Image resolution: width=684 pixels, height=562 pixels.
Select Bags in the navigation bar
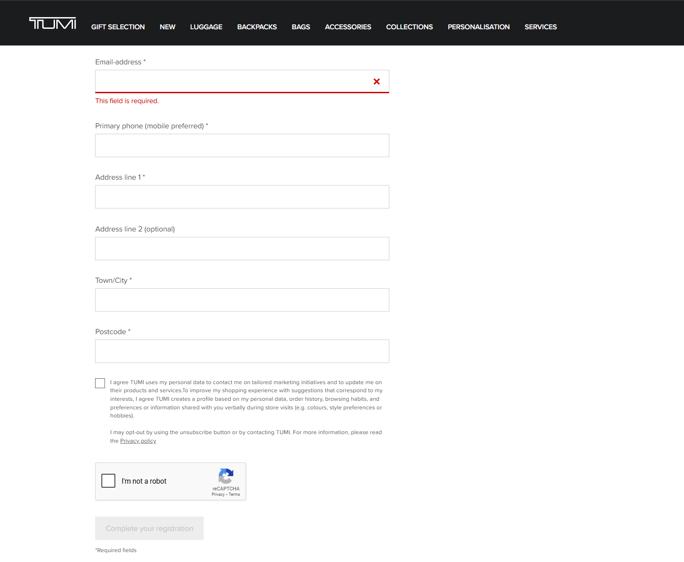click(301, 27)
